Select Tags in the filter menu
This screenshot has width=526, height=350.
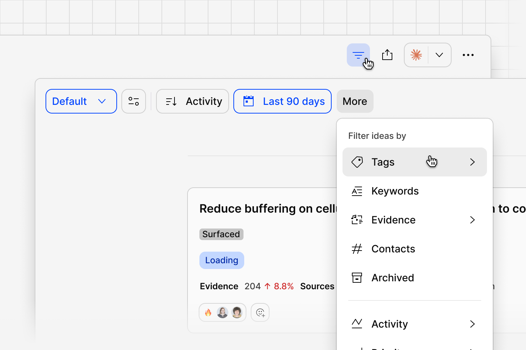coord(415,162)
